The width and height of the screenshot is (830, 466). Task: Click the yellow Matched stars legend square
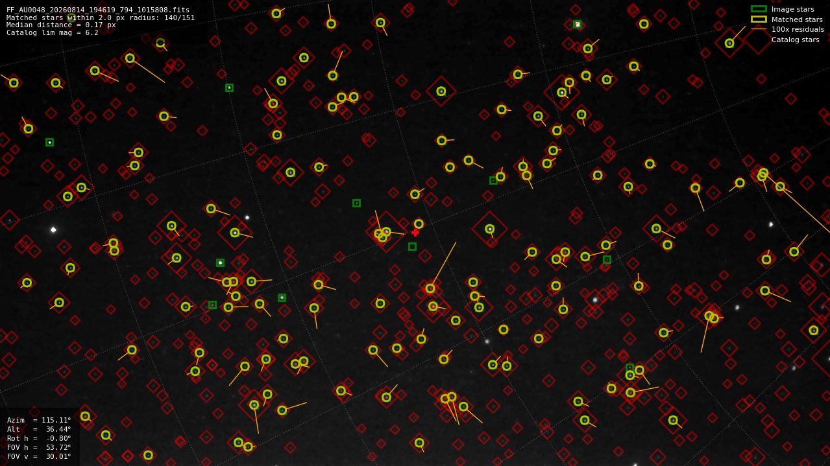coord(759,19)
